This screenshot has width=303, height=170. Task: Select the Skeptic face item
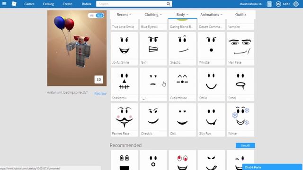[x=182, y=49]
